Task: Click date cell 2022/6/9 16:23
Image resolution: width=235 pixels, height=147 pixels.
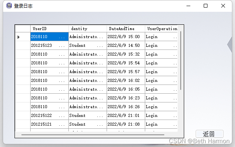Action: pyautogui.click(x=126, y=98)
